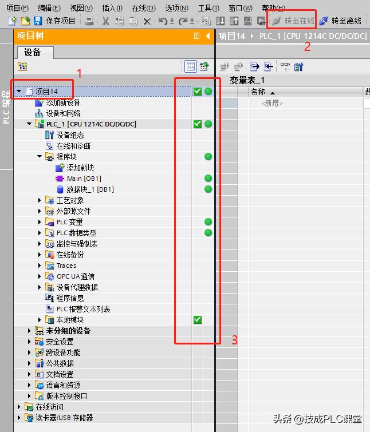Expand the 监控与强制表 folder

(x=40, y=244)
